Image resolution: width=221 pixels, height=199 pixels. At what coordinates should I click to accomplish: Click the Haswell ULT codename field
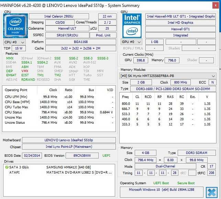67,29
